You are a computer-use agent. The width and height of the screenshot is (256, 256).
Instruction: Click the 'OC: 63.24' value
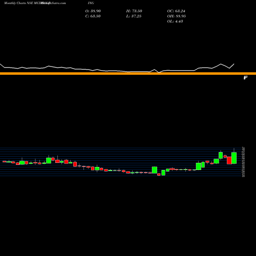coord(176,11)
